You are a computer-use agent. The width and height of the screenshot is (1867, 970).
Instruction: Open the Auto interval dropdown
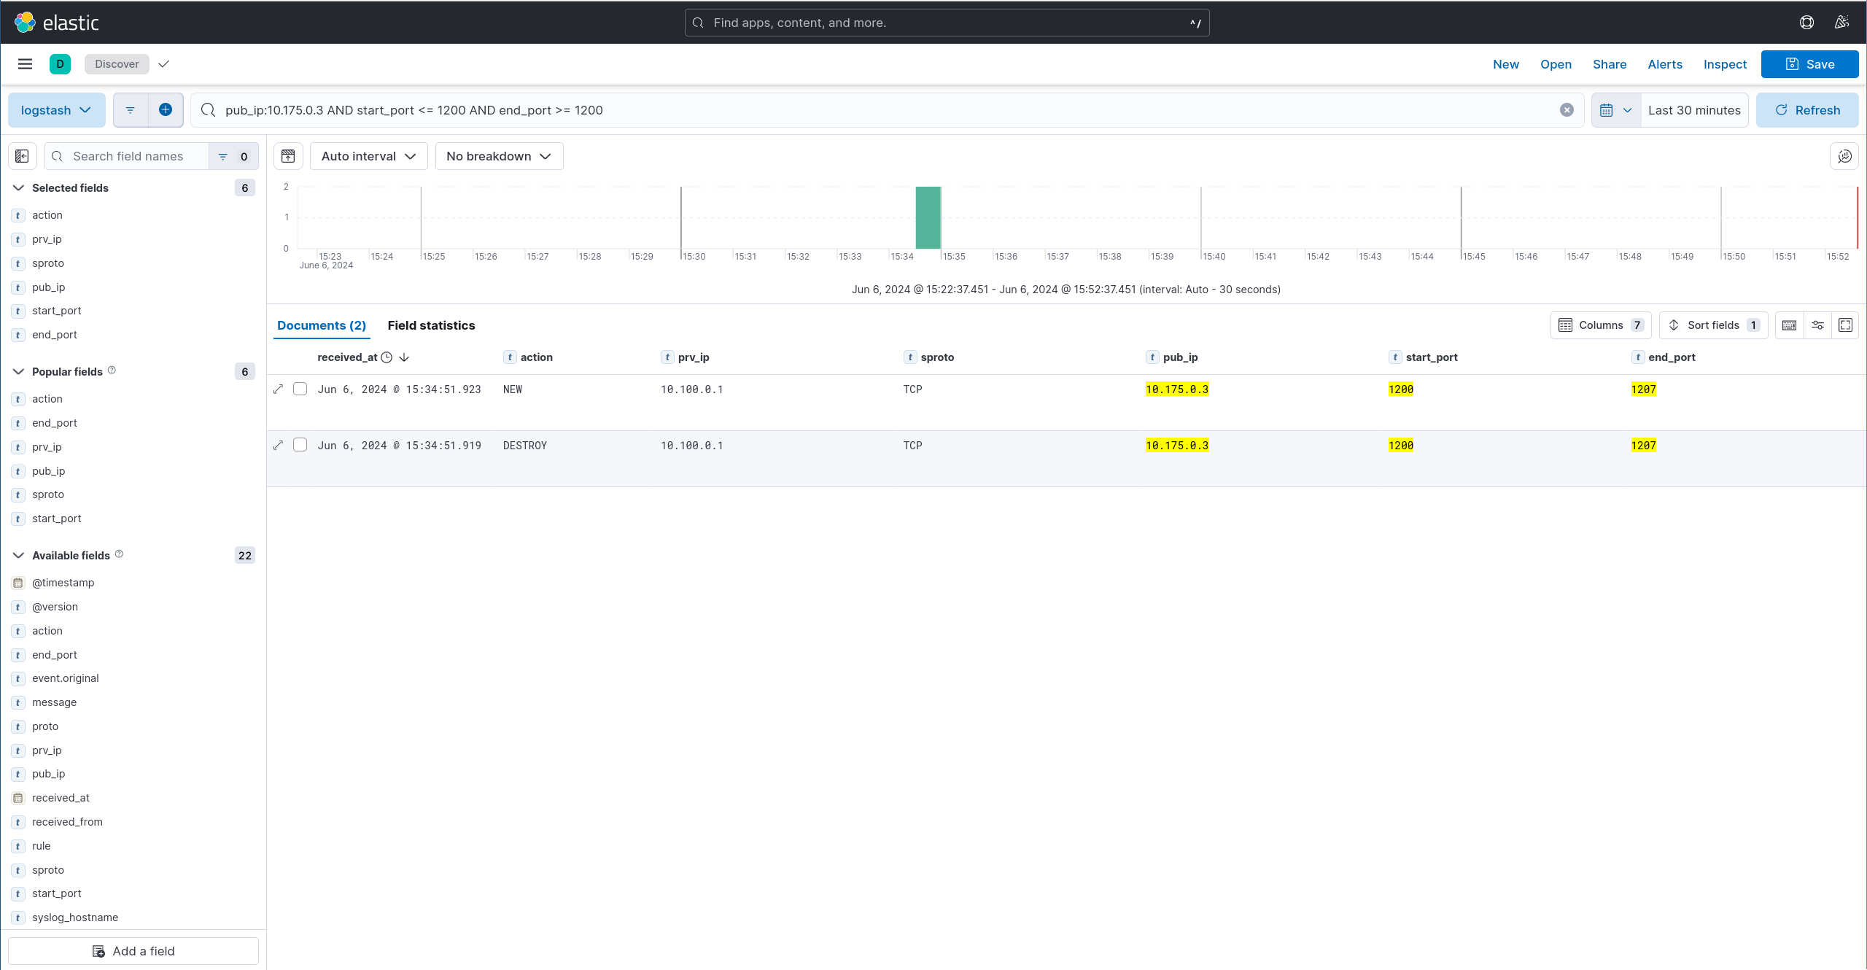click(368, 156)
